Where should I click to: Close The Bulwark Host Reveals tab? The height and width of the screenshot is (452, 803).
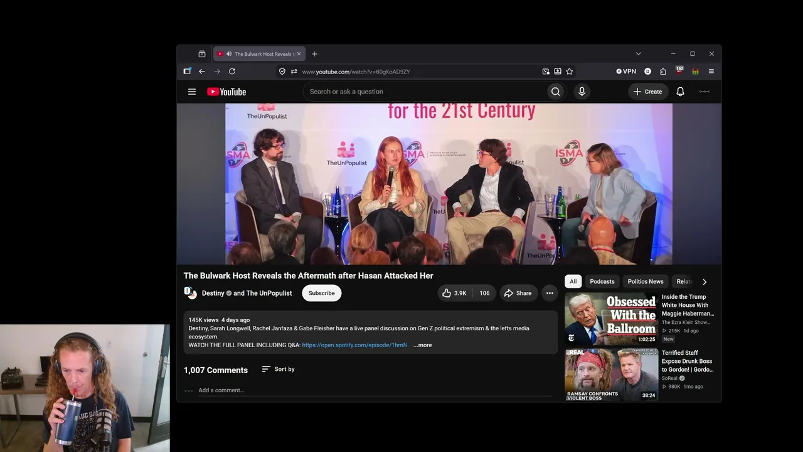click(x=300, y=54)
